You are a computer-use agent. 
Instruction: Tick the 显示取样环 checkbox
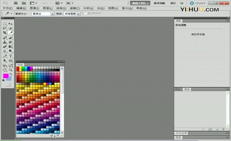(x=86, y=14)
